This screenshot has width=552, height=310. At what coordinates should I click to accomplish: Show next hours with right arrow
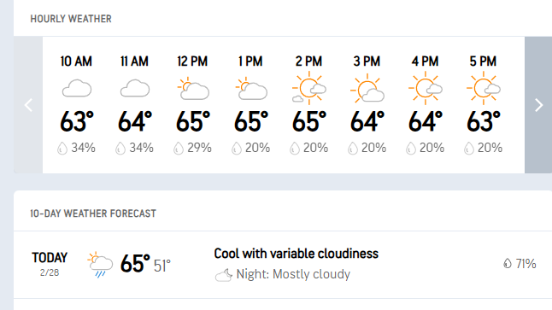538,105
